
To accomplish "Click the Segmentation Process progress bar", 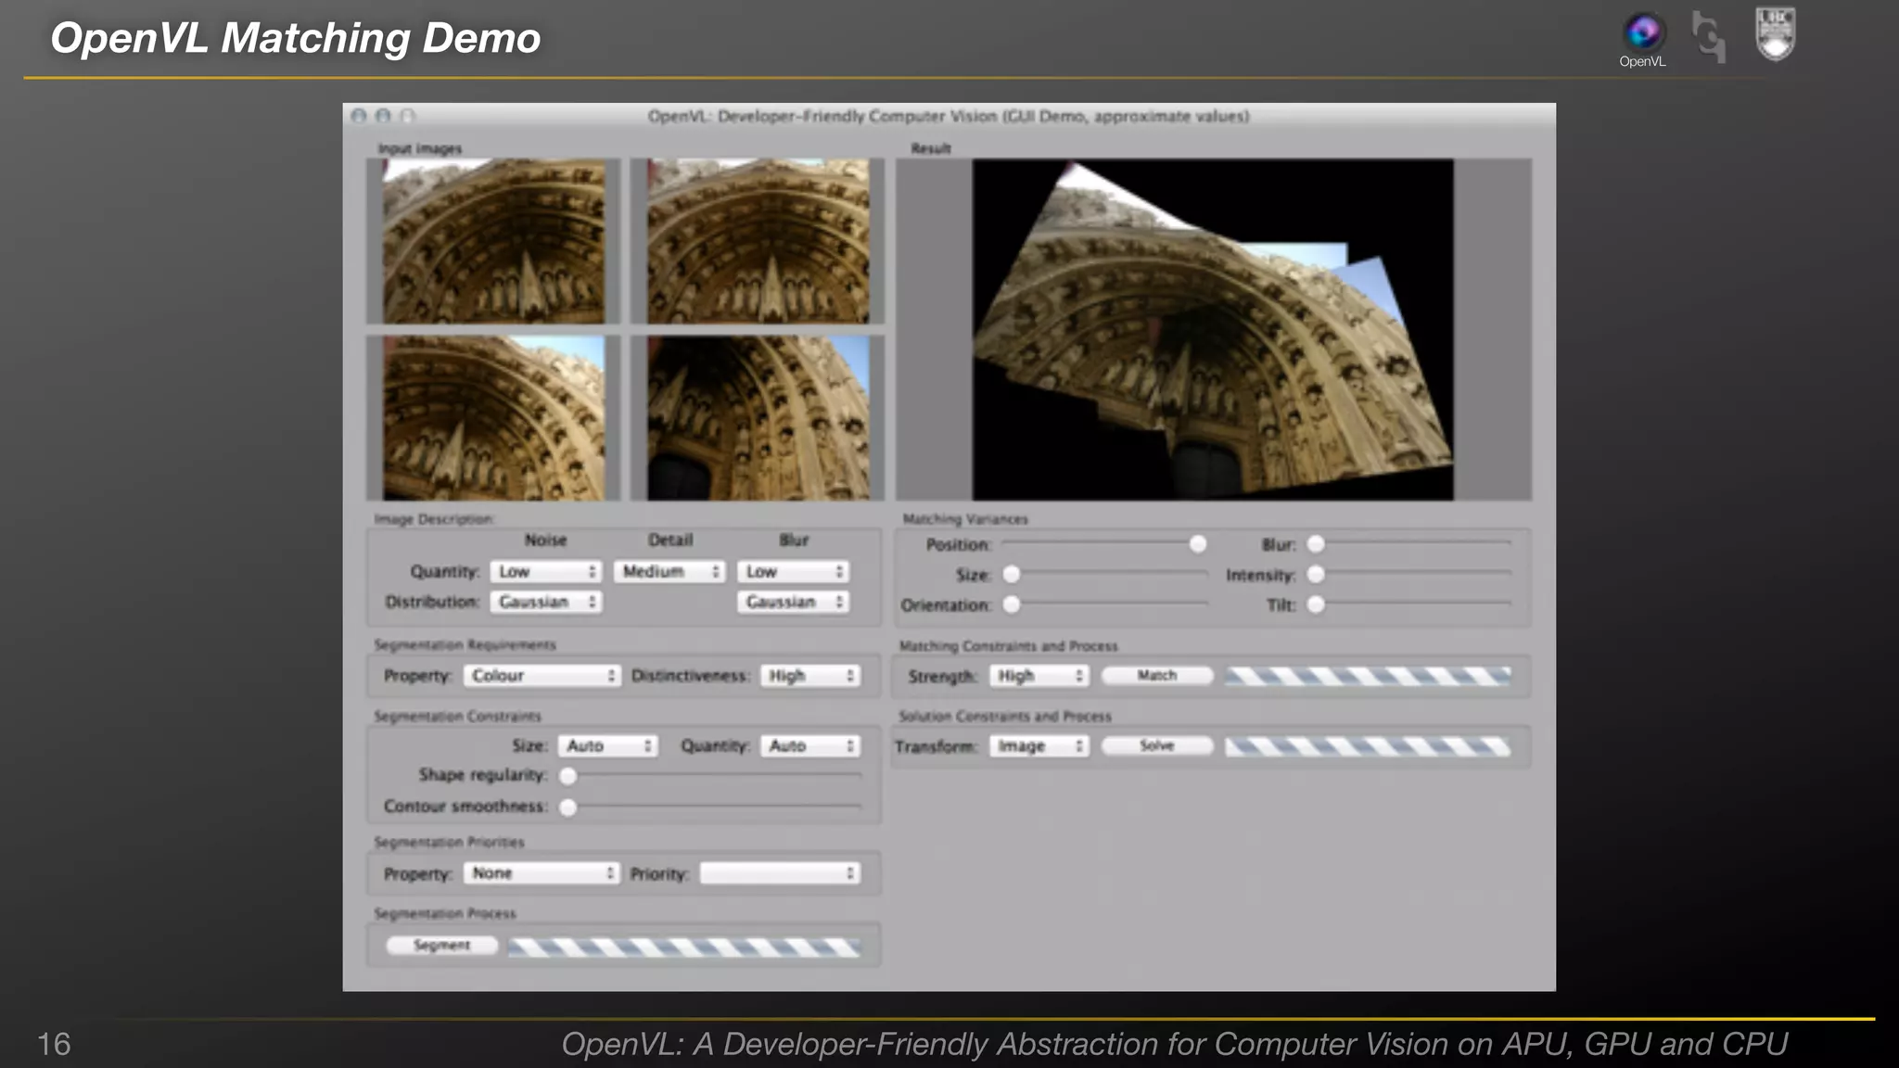I will [684, 947].
